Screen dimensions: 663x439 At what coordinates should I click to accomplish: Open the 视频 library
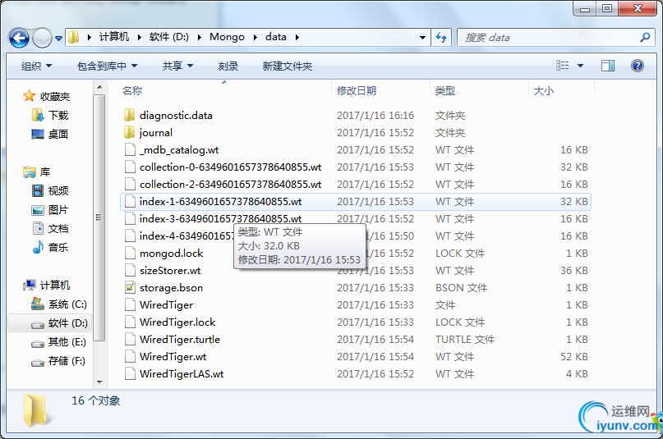point(58,191)
